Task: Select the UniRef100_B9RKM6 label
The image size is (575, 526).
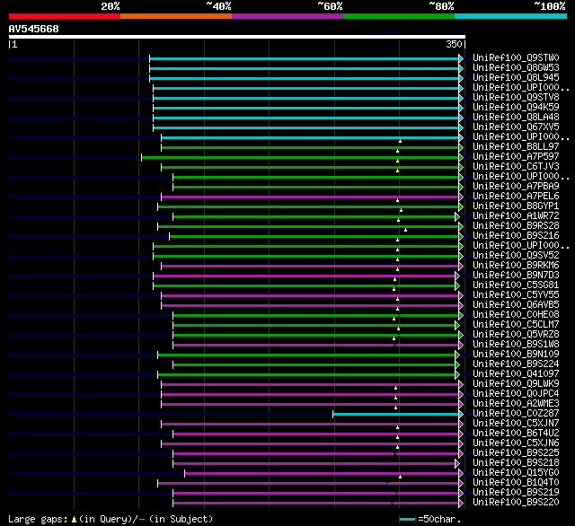Action: click(x=516, y=266)
